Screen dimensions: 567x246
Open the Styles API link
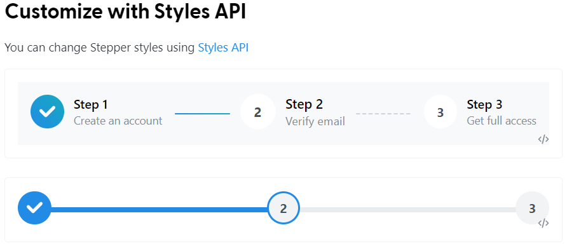click(223, 48)
